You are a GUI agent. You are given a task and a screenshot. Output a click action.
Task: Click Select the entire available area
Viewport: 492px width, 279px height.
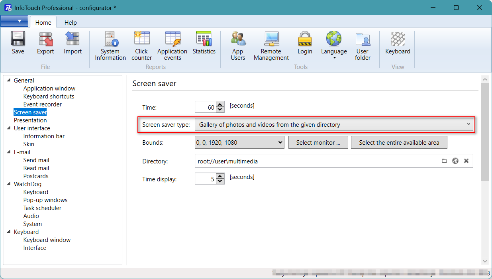coord(399,142)
